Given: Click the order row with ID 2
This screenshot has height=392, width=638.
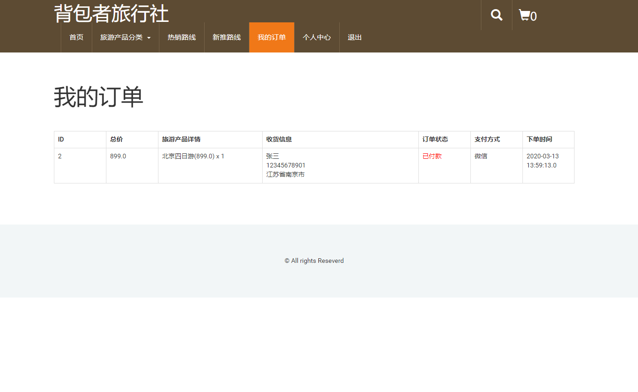Looking at the screenshot, I should coord(60,156).
